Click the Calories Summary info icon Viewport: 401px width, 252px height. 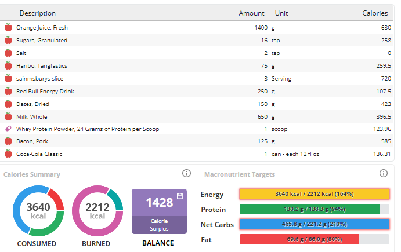tap(186, 173)
